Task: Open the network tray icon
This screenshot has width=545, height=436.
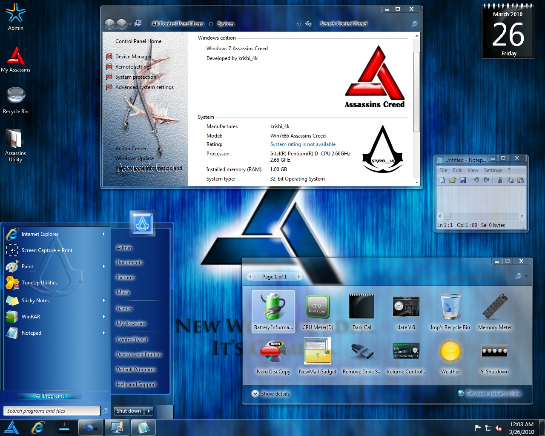Action: (x=488, y=428)
